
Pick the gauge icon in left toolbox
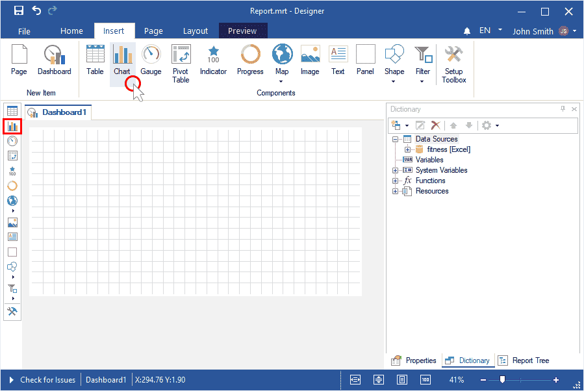12,141
